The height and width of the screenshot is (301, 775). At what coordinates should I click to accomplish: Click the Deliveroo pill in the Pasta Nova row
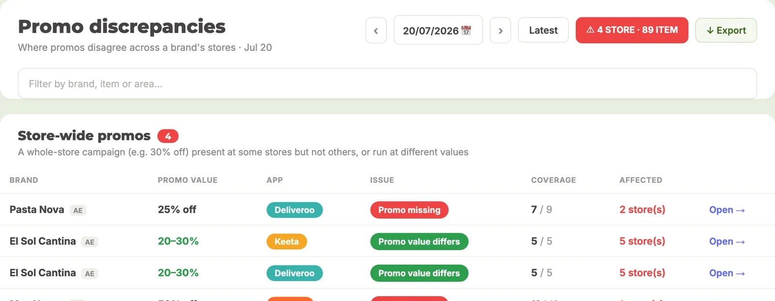(x=294, y=210)
